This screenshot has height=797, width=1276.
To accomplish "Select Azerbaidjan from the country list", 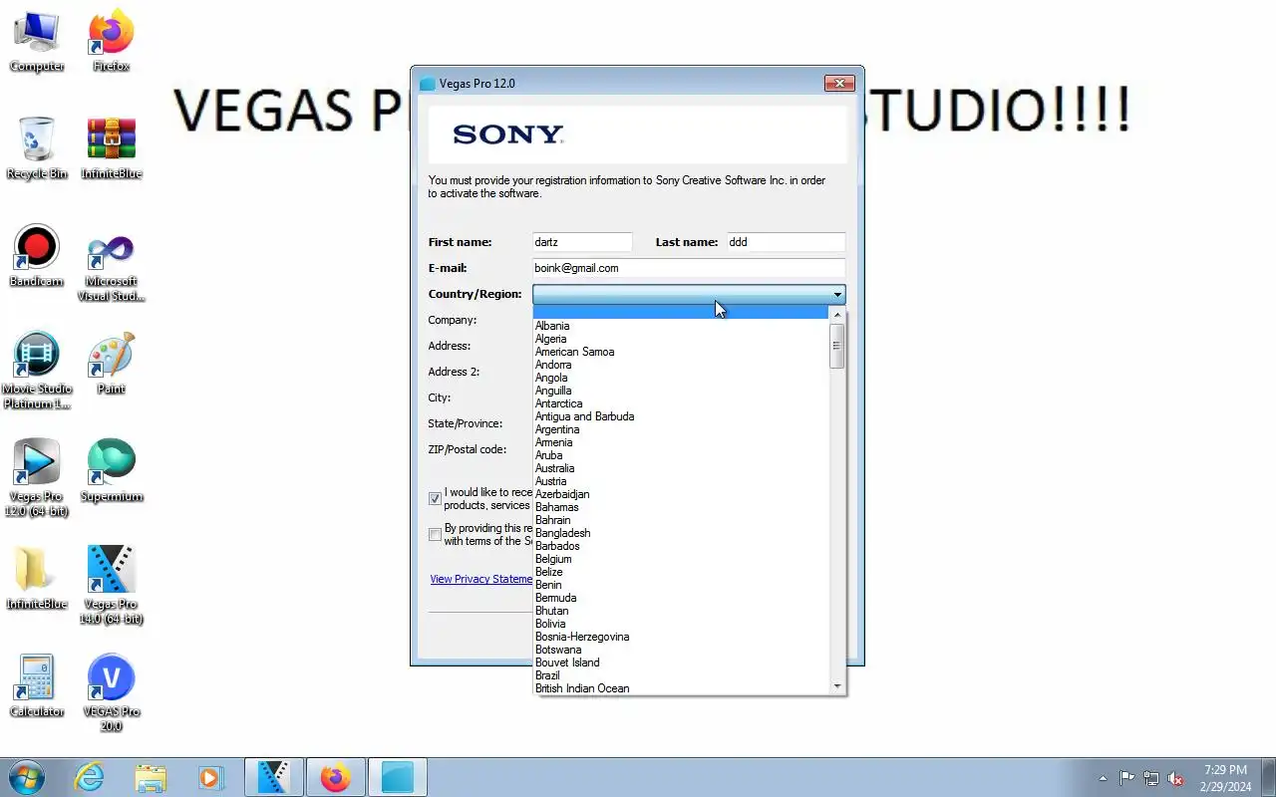I will point(681,494).
